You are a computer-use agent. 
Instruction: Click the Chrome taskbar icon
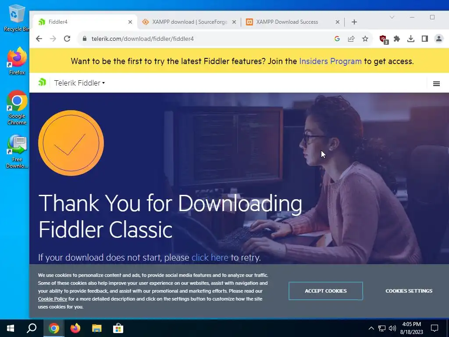pos(53,328)
